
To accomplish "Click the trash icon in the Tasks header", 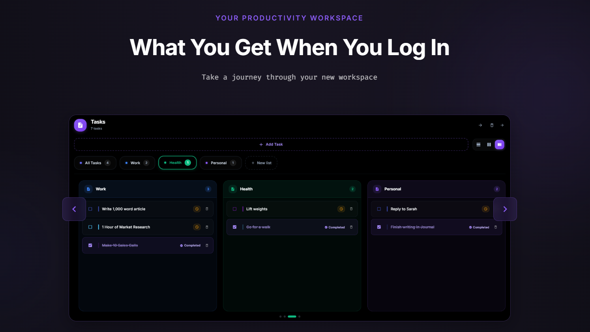I will point(492,125).
